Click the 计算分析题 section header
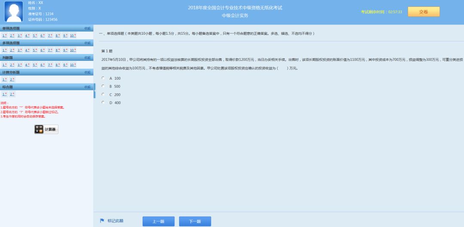This screenshot has width=464, height=227. [47, 72]
